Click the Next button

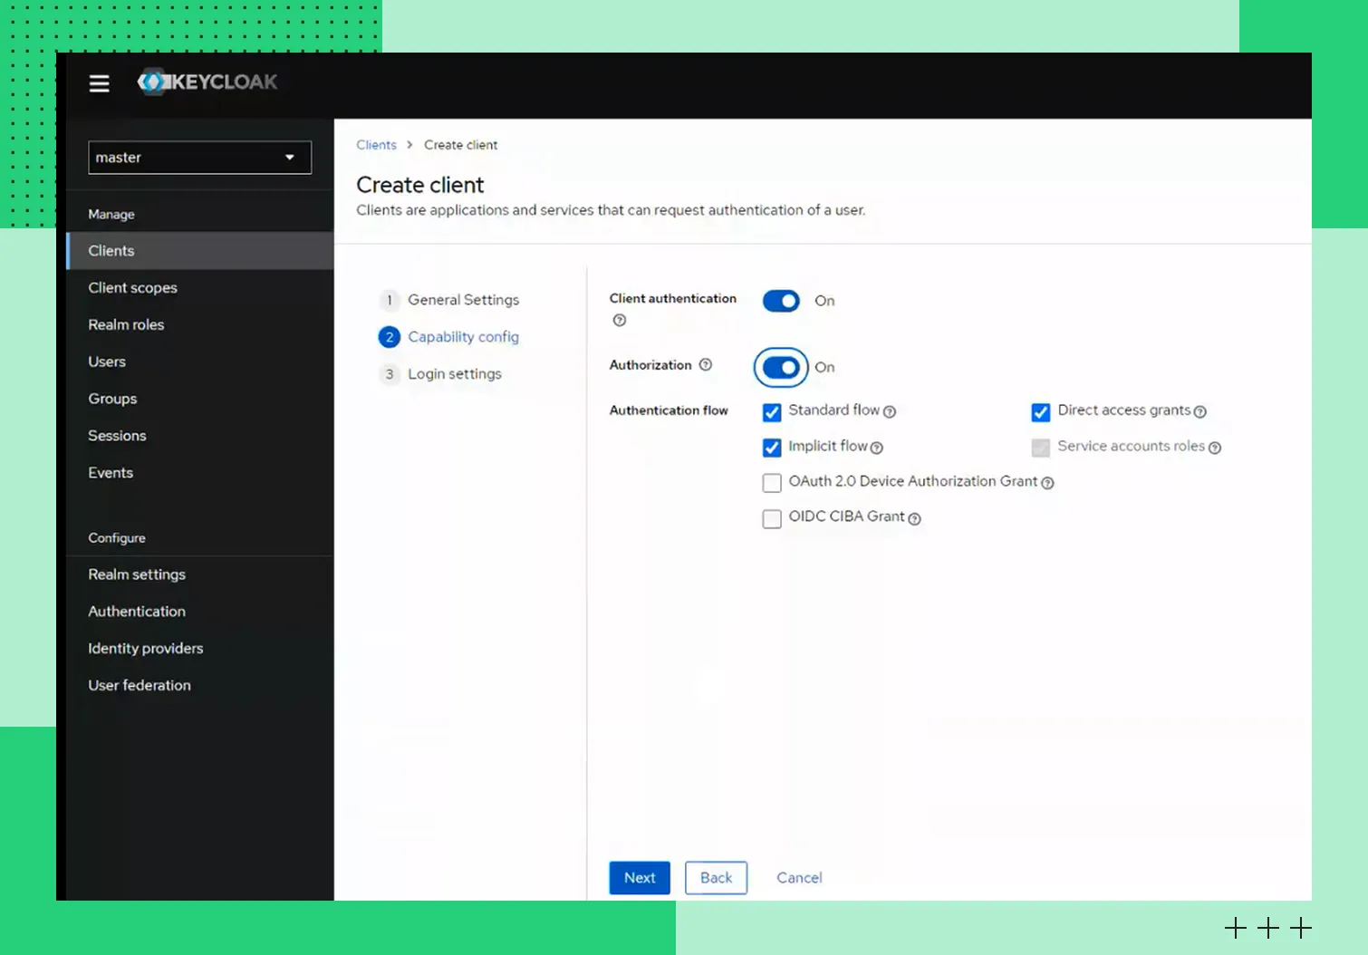640,878
